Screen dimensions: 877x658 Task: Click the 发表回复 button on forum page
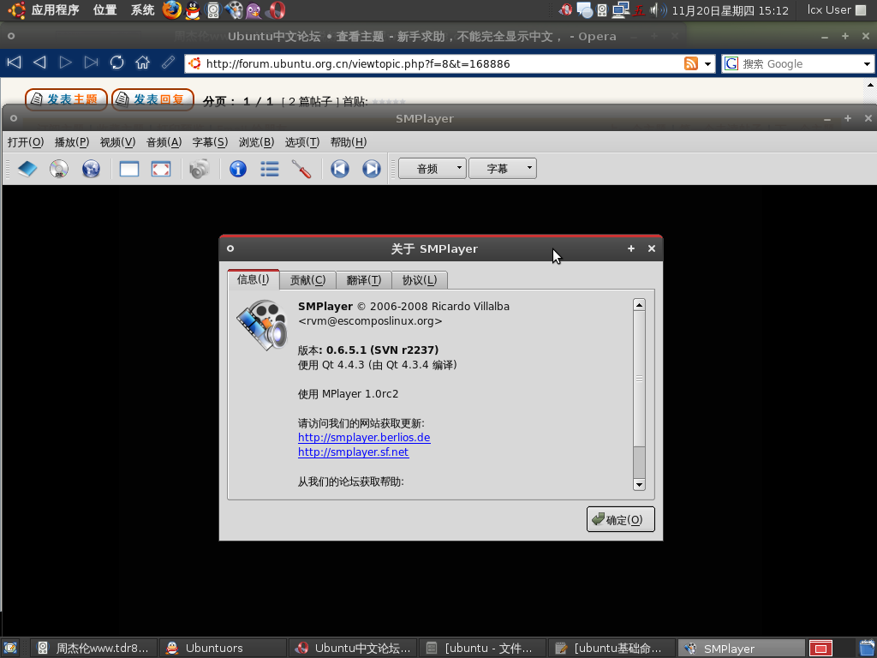coord(152,99)
